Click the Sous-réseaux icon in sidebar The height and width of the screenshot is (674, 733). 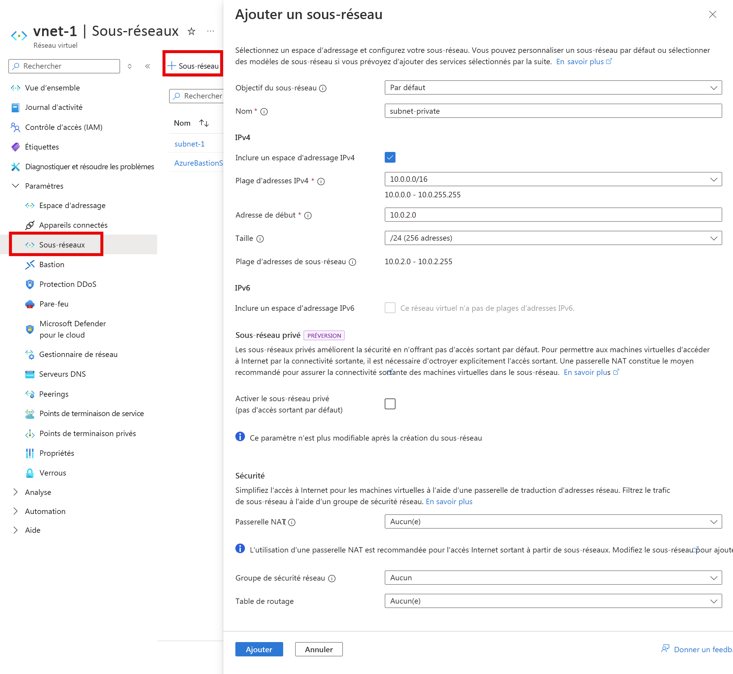click(29, 244)
